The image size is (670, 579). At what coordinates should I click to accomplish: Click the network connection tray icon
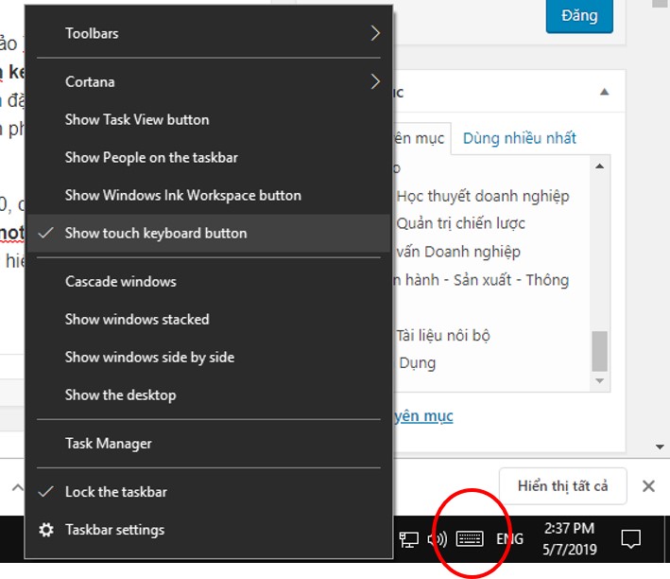click(x=408, y=539)
